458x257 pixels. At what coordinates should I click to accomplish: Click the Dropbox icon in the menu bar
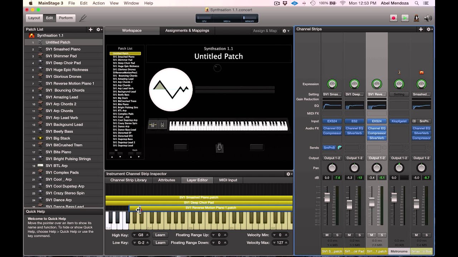pyautogui.click(x=286, y=3)
